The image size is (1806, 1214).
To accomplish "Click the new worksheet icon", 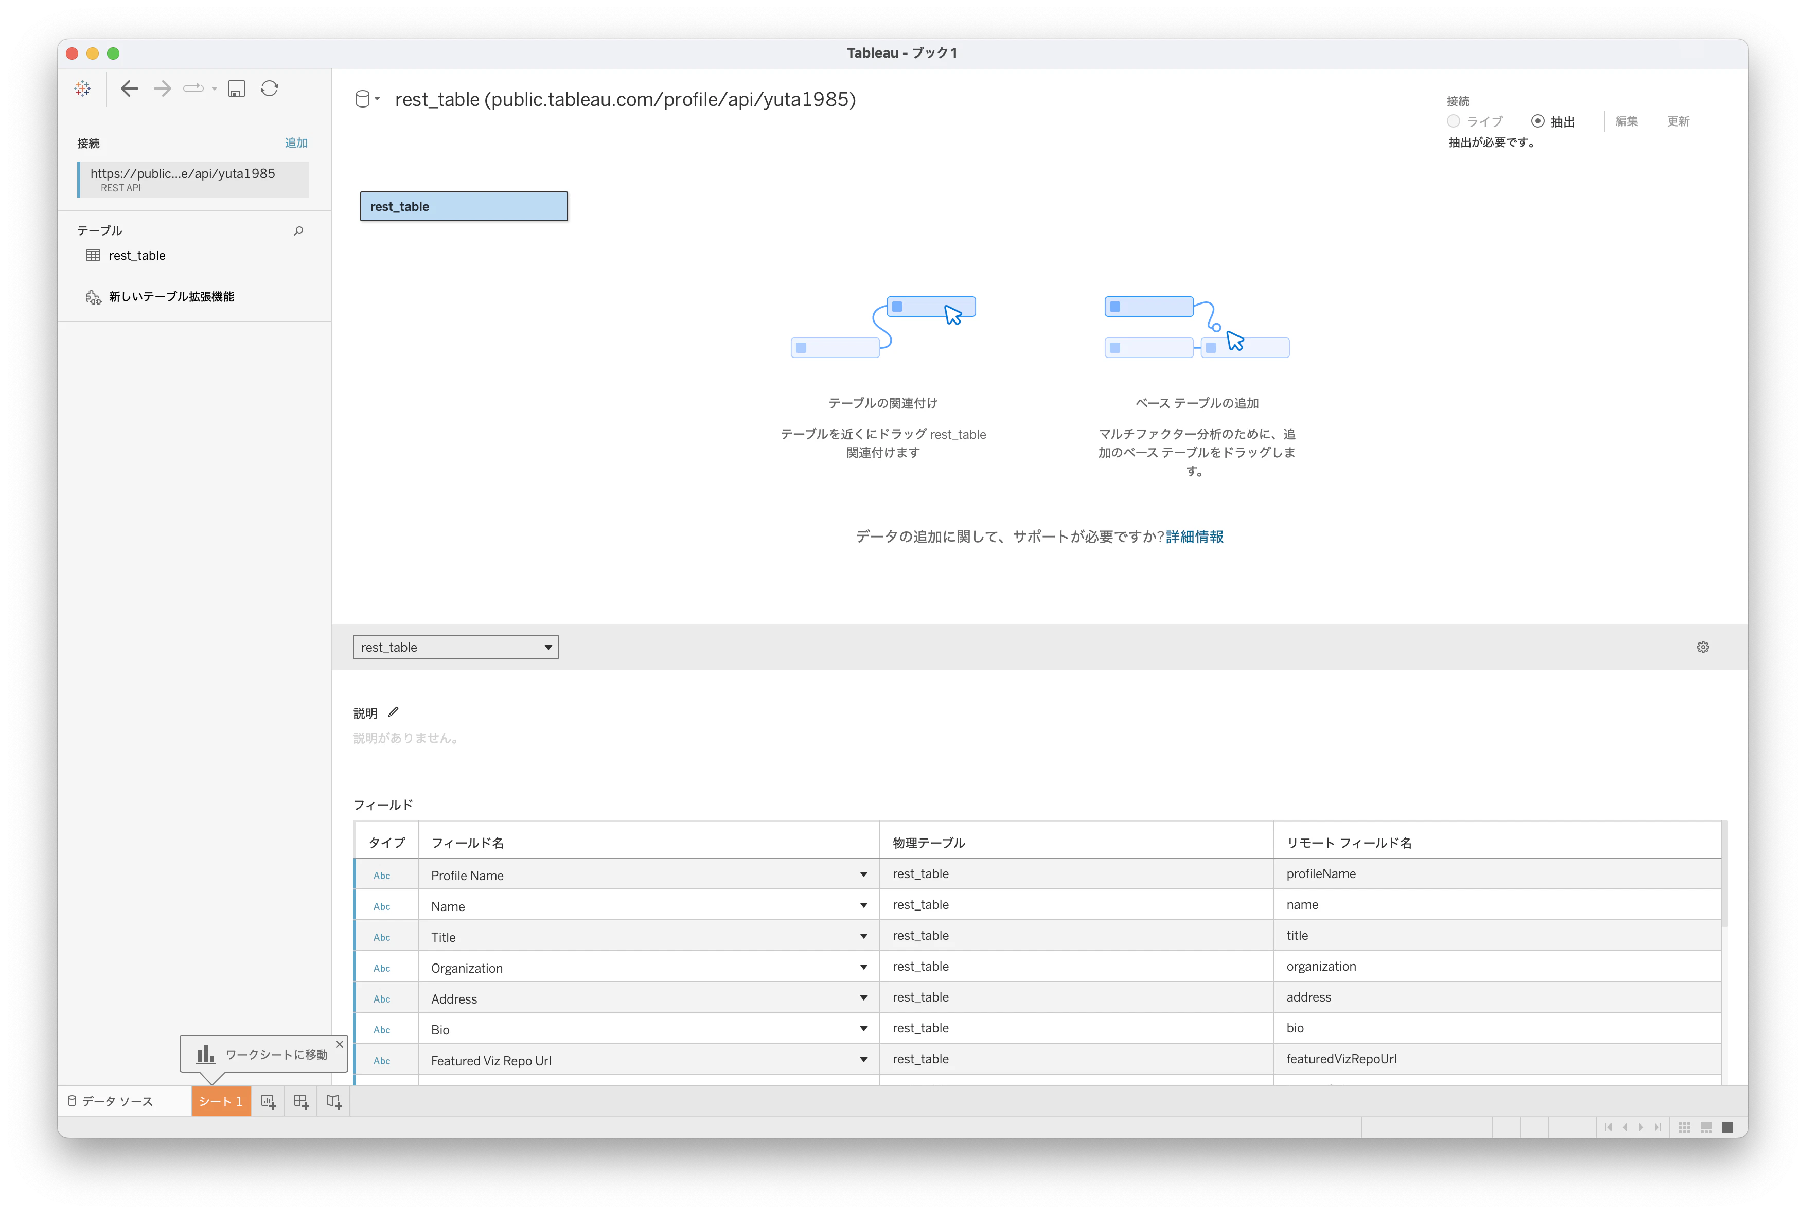I will tap(268, 1101).
